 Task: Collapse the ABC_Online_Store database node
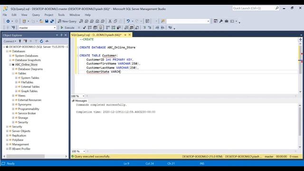click(x=10, y=65)
